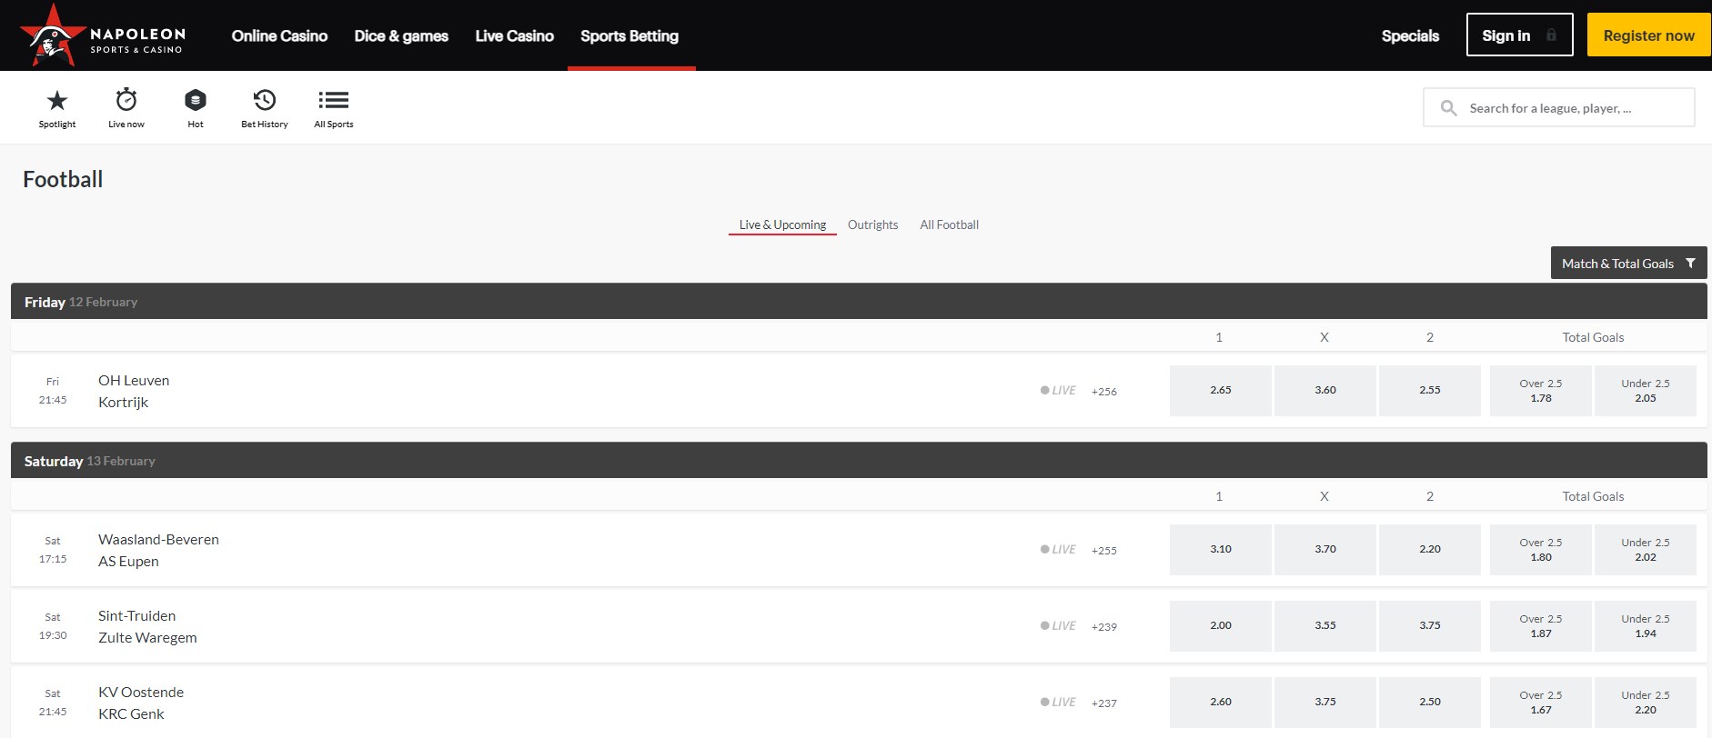1712x738 pixels.
Task: Open +239 more markets for Sint-Truiden
Action: tap(1104, 627)
